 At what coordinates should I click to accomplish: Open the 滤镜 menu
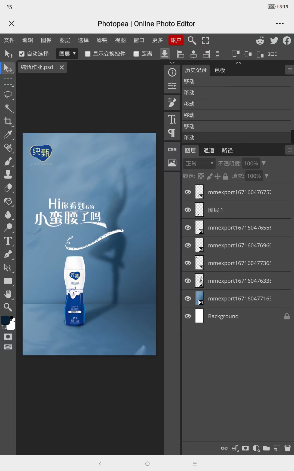click(x=102, y=40)
